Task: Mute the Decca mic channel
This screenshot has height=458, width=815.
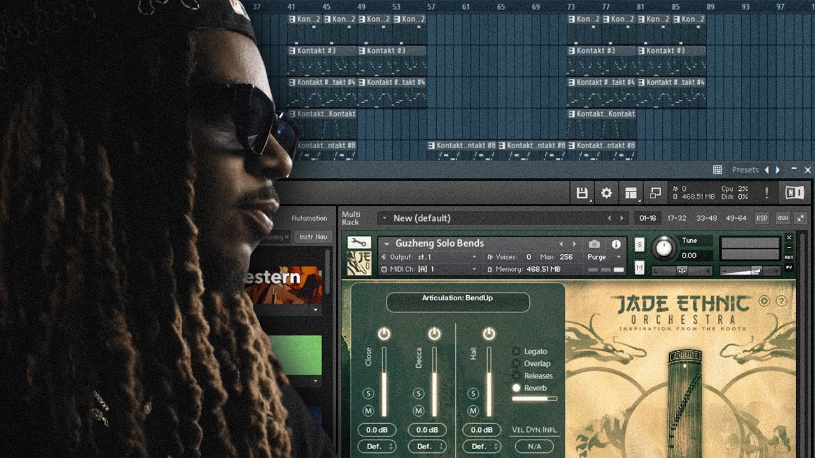Action: (418, 411)
